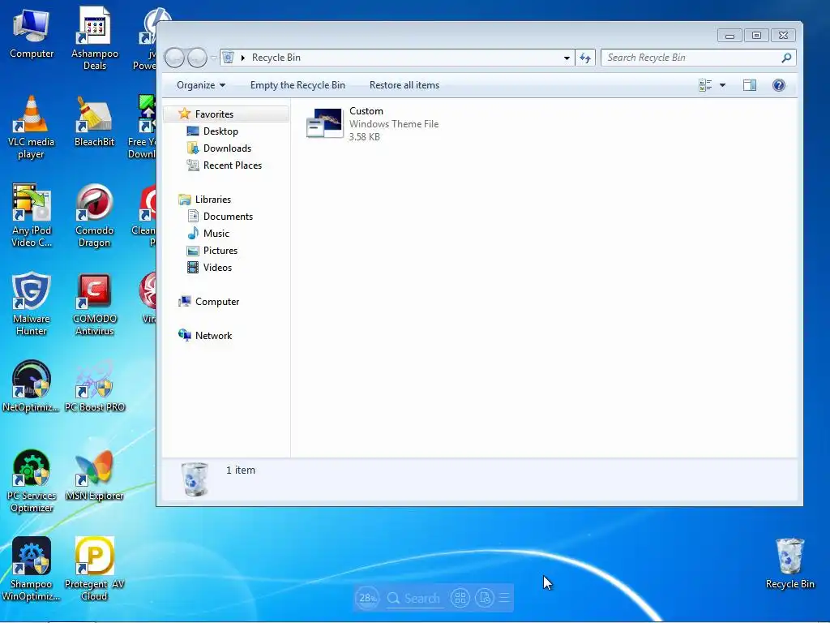Select the Protegent AV Cloud shortcut

(94, 570)
